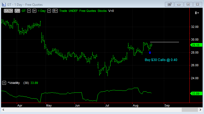Click the Trade label in chart header
This screenshot has width=204, height=114.
[63, 11]
